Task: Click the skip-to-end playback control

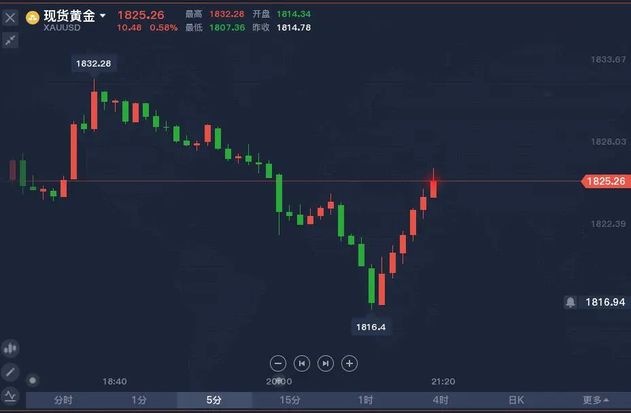Action: [x=326, y=363]
